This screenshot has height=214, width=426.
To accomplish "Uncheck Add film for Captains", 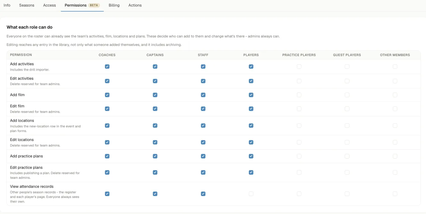I will [x=155, y=95].
